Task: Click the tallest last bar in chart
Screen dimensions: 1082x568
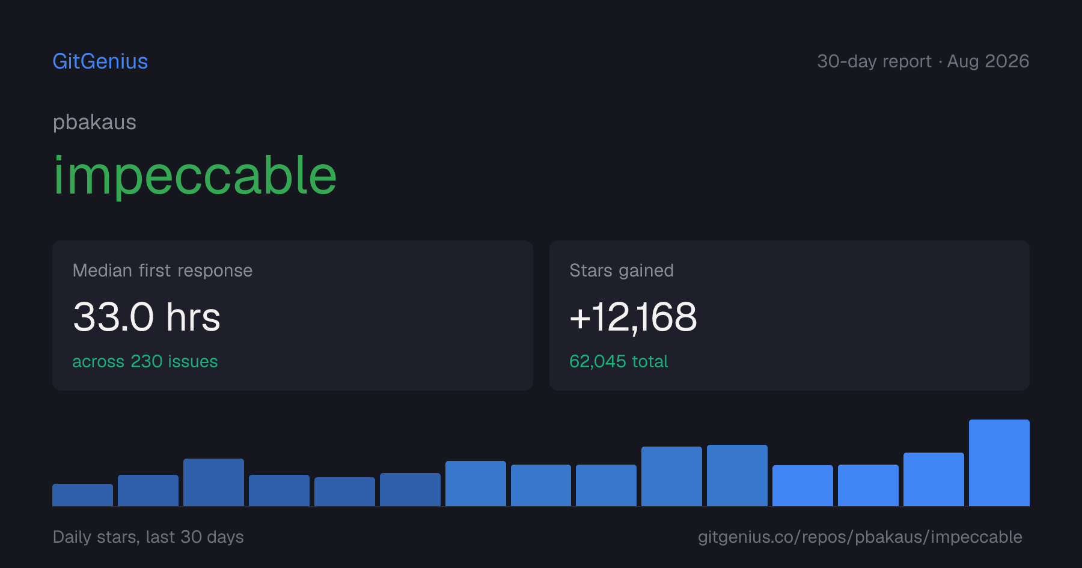Action: 999,463
